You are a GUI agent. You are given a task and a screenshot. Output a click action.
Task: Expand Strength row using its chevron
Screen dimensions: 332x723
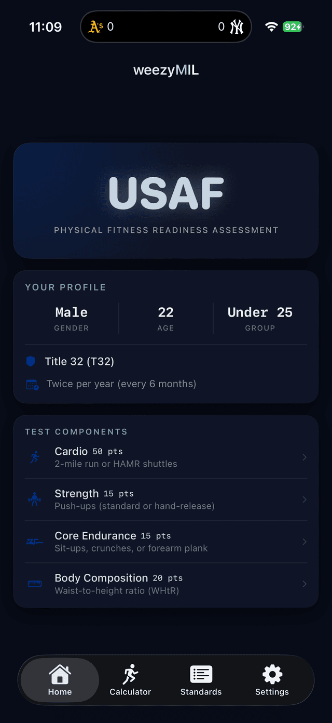[x=305, y=499]
